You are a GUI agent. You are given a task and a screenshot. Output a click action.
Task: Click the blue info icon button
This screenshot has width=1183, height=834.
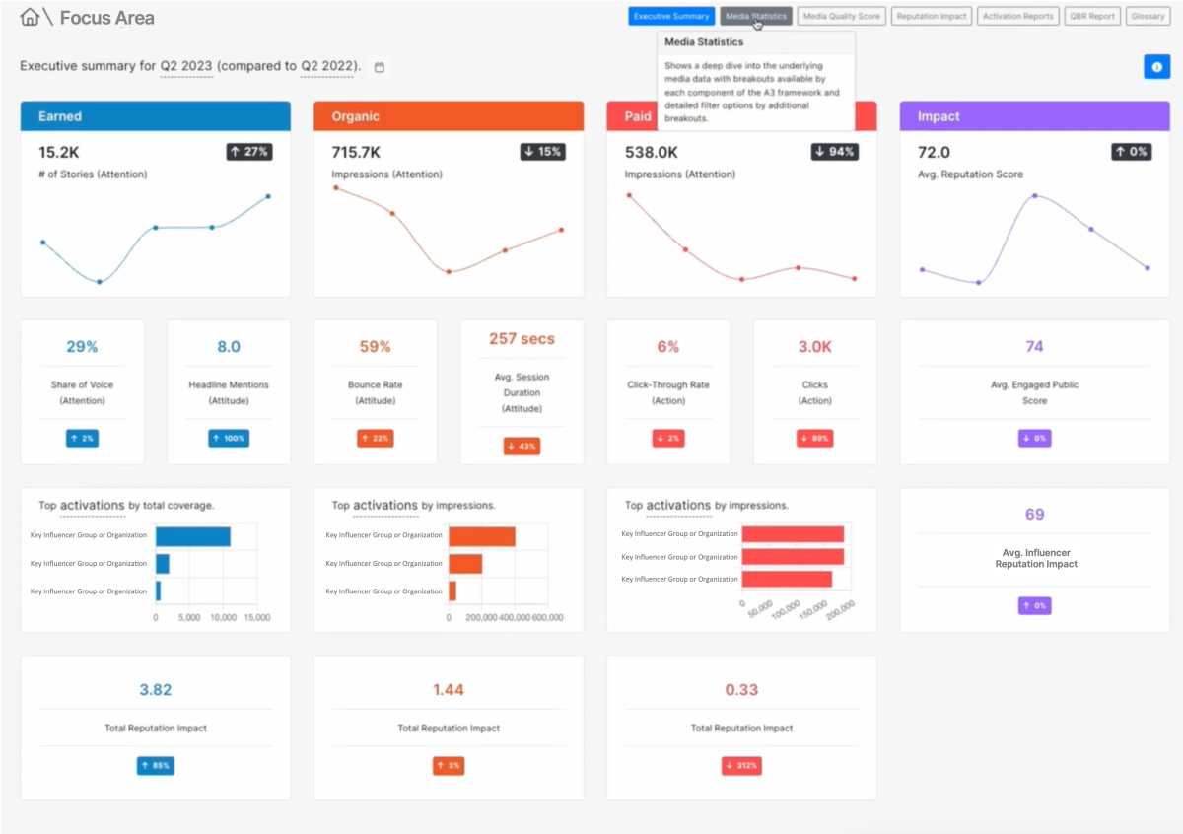point(1156,66)
